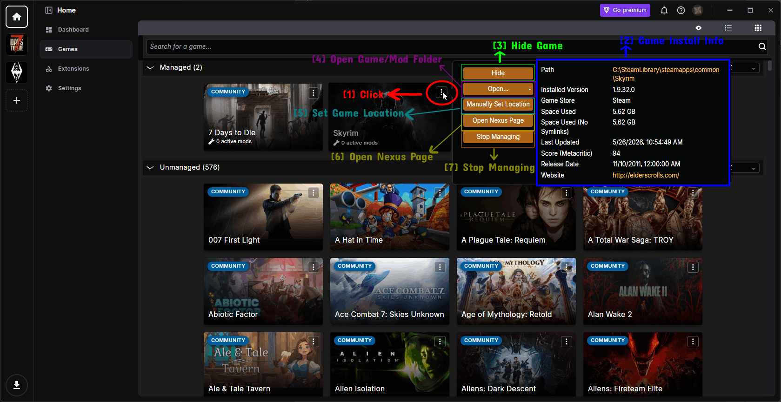Viewport: 781px width, 402px height.
Task: Choose Hide in the game context menu
Action: coord(498,73)
